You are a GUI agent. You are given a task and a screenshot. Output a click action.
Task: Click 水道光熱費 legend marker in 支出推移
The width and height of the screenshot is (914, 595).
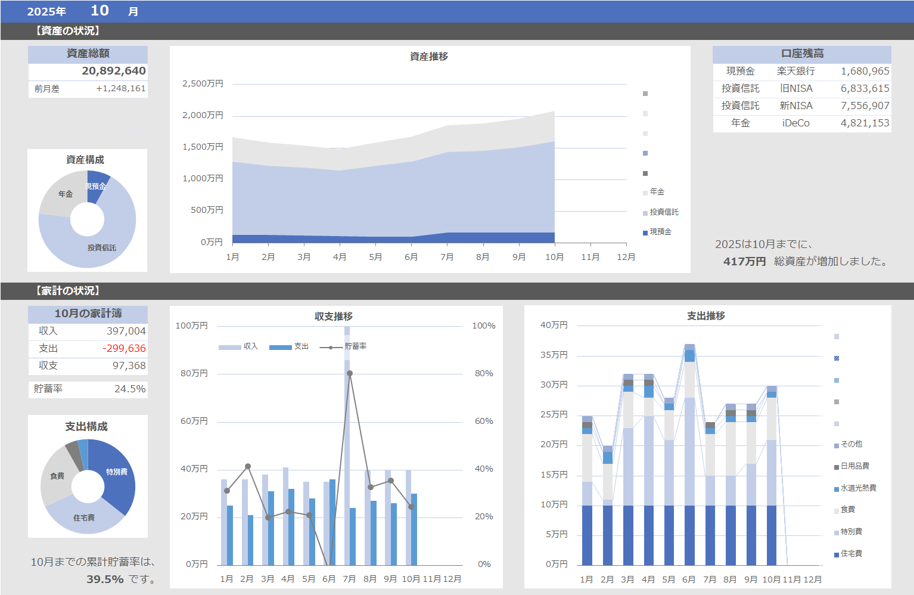[837, 489]
